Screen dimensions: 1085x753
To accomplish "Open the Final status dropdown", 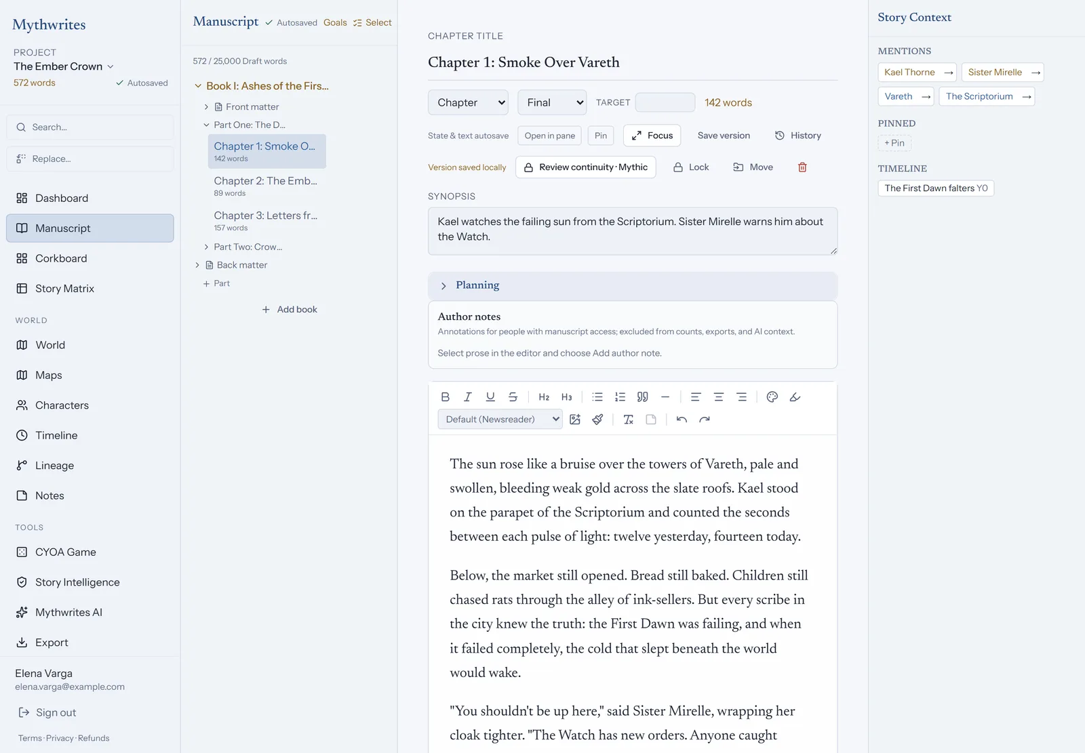I will click(552, 102).
